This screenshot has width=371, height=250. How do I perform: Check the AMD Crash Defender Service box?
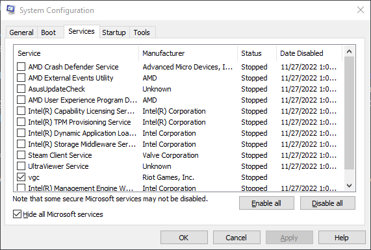pyautogui.click(x=21, y=67)
